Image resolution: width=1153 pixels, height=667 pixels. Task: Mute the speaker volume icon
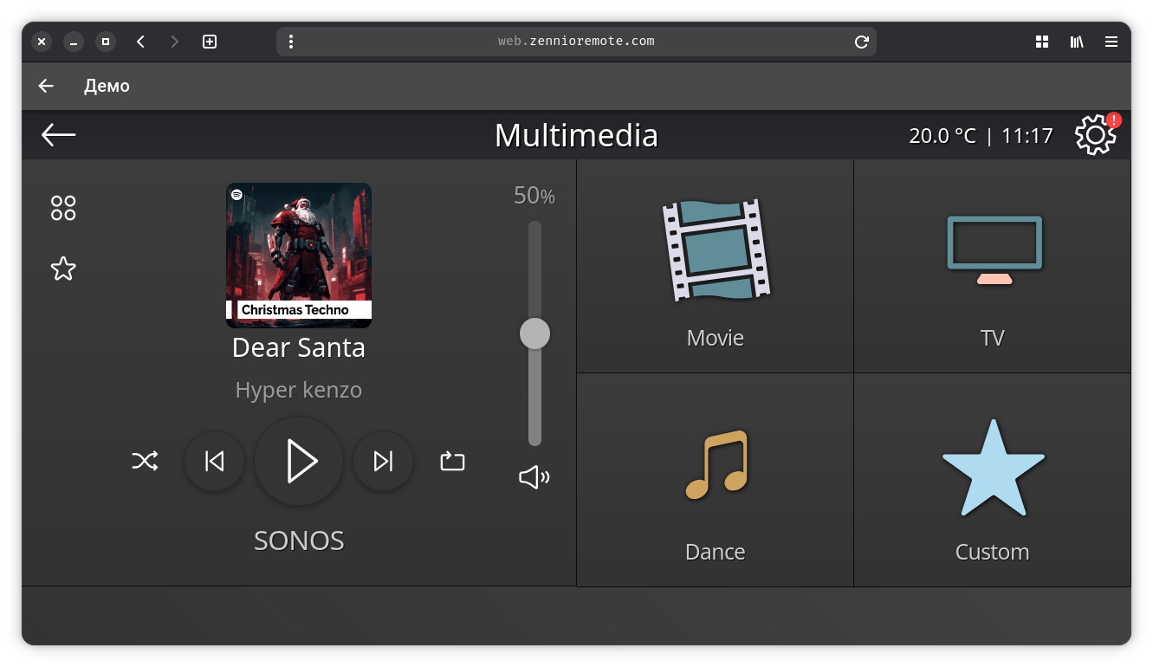[534, 477]
